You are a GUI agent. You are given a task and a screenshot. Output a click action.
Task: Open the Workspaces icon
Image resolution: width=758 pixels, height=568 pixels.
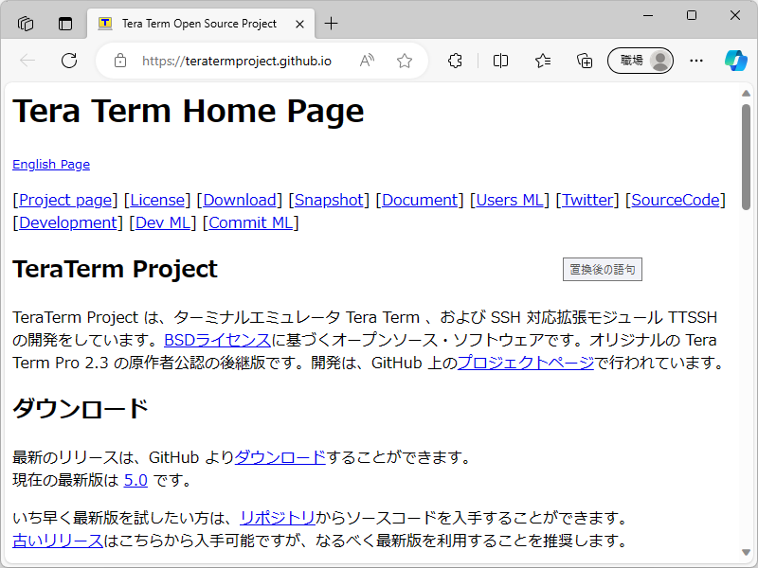pyautogui.click(x=26, y=24)
